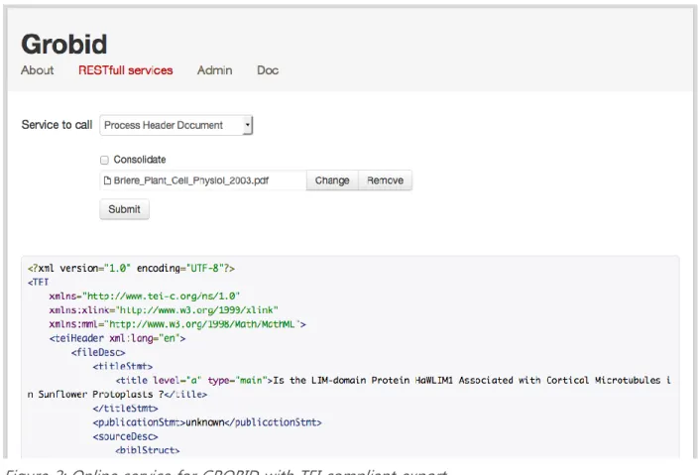
Task: Click the Consolidate label text
Action: coord(140,160)
